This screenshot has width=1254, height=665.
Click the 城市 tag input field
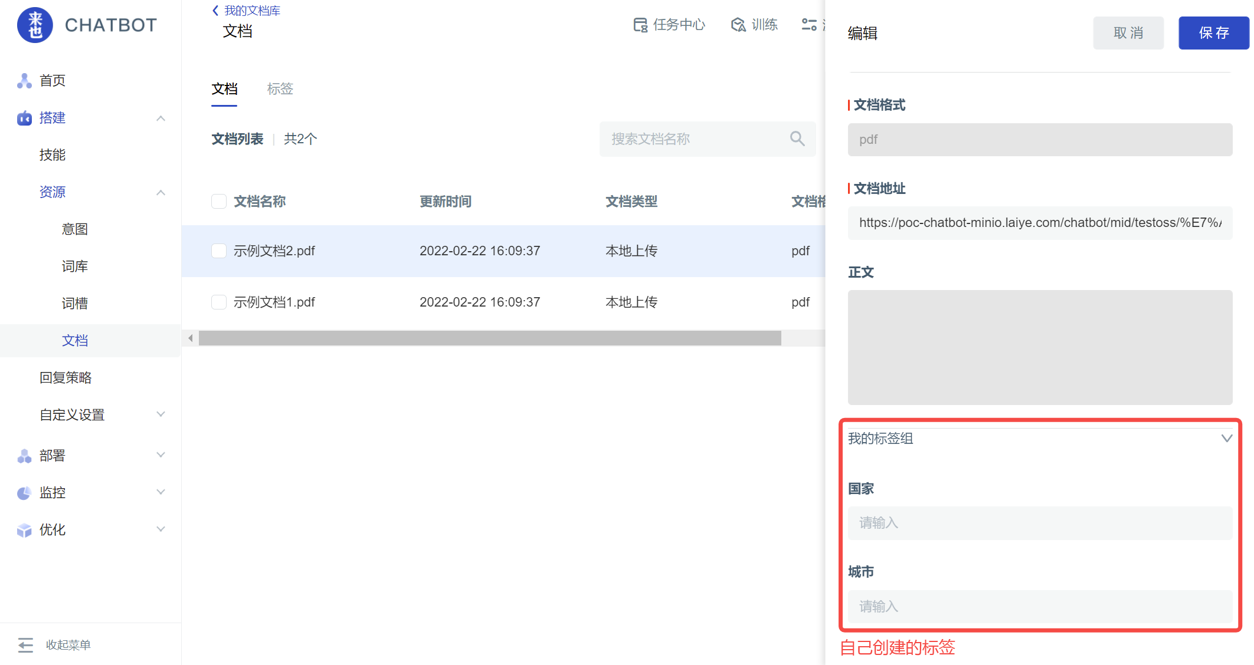[1040, 607]
